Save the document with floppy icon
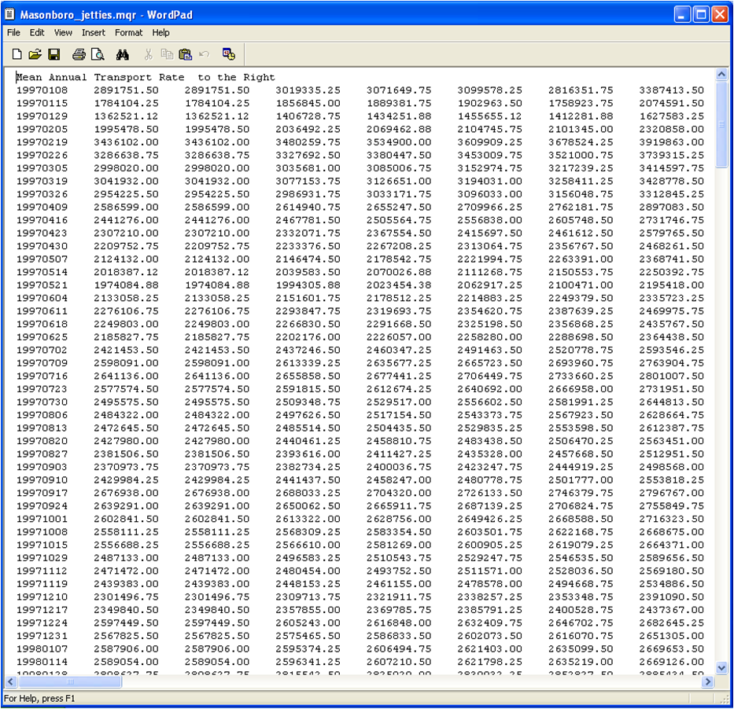734x709 pixels. click(x=54, y=55)
